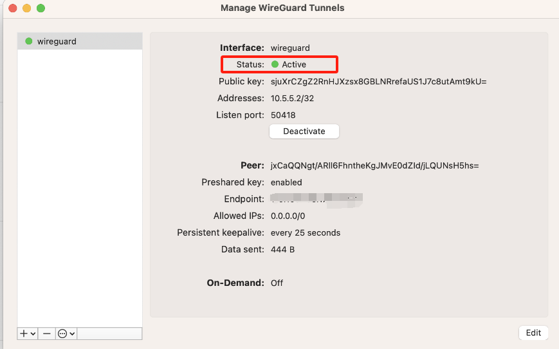Click green dot beside wireguard in sidebar
559x349 pixels.
coord(29,41)
